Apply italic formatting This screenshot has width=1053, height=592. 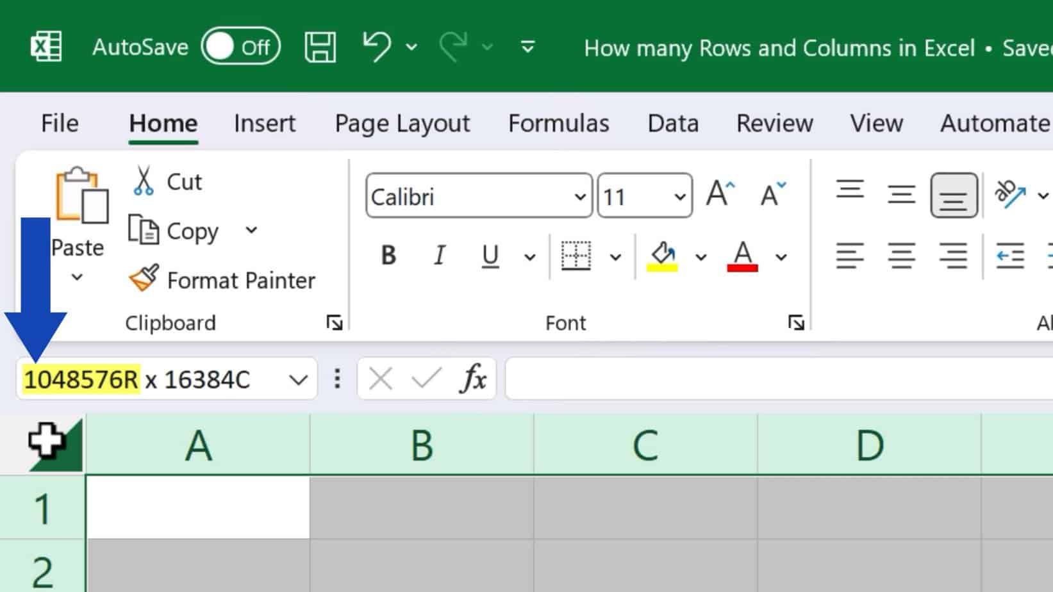tap(439, 256)
